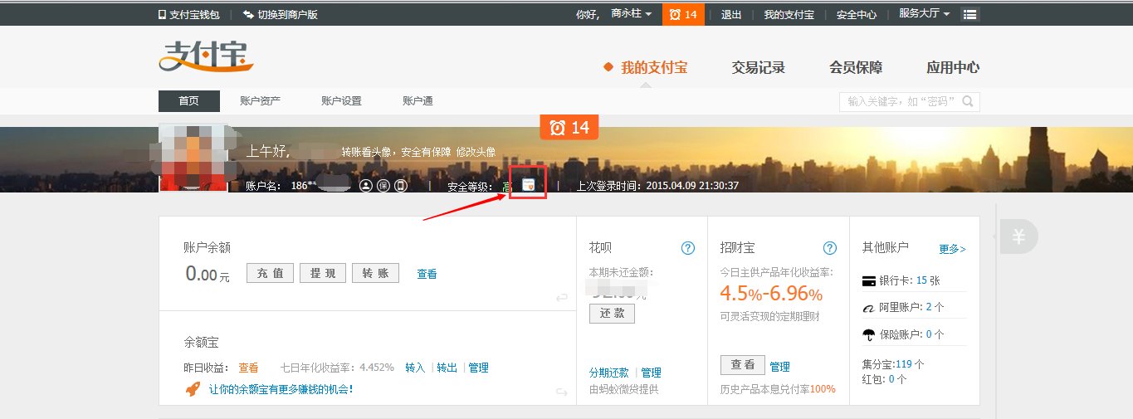
Task: Click the insurance umbrella icon
Action: (x=869, y=334)
